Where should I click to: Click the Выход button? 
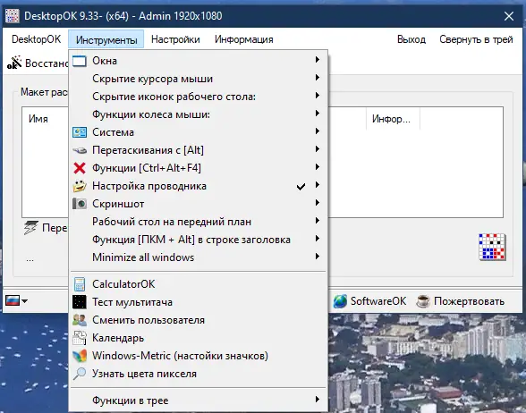click(x=411, y=39)
